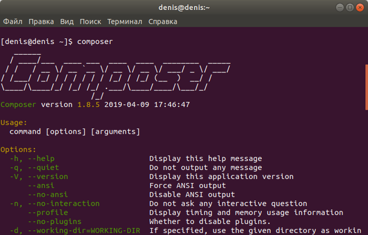This screenshot has height=235, width=368.
Task: Click the 'Options:' heading
Action: pyautogui.click(x=18, y=149)
